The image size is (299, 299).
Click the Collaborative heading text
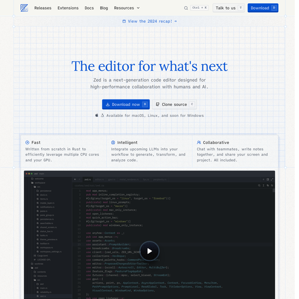pyautogui.click(x=216, y=142)
